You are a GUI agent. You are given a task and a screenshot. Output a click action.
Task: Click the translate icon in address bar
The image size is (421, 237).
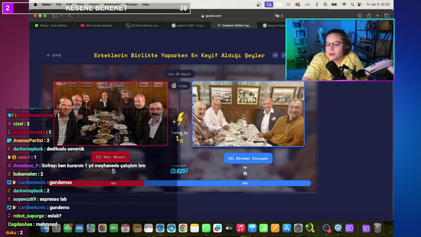pos(277,15)
